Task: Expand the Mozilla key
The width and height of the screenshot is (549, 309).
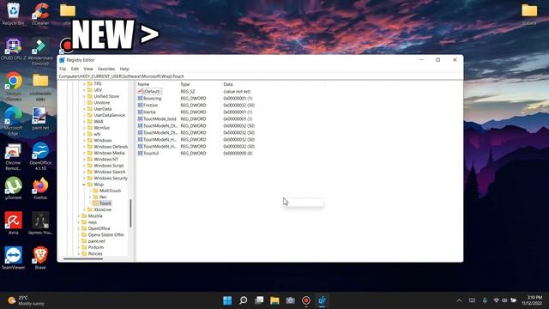Action: pos(78,215)
